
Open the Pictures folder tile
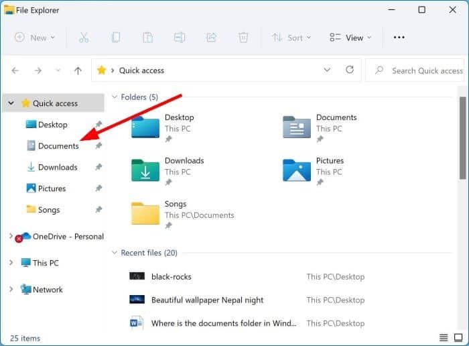pyautogui.click(x=314, y=171)
